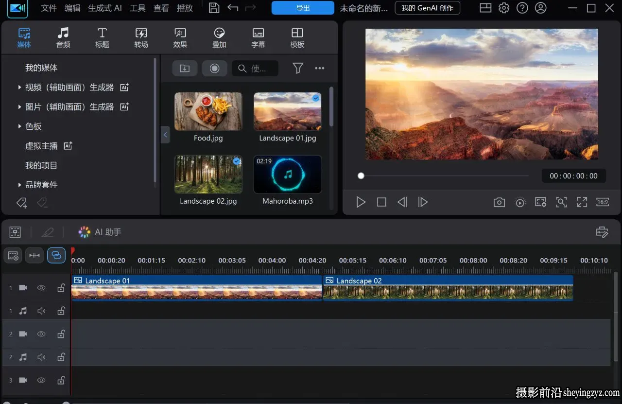Open the 16:9 aspect ratio selector
The image size is (622, 404).
point(603,202)
